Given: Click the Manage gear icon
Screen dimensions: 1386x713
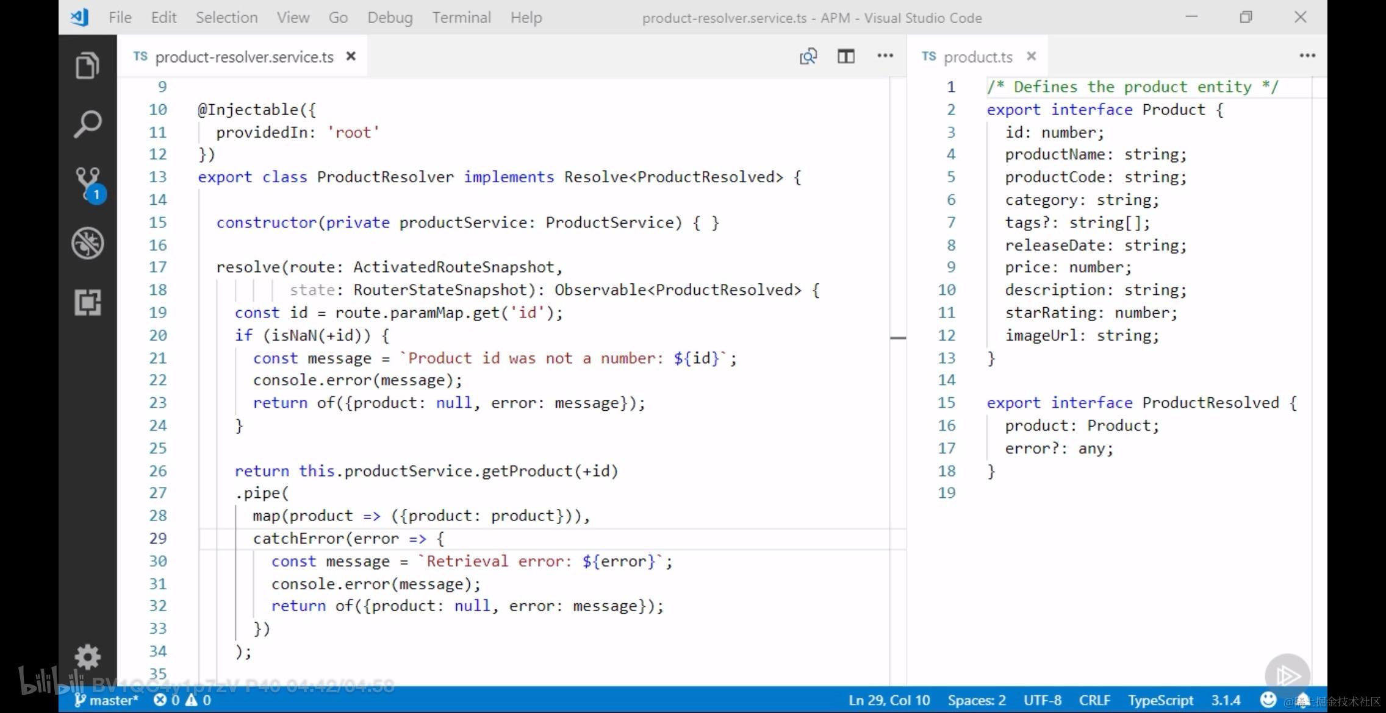Looking at the screenshot, I should [x=87, y=657].
